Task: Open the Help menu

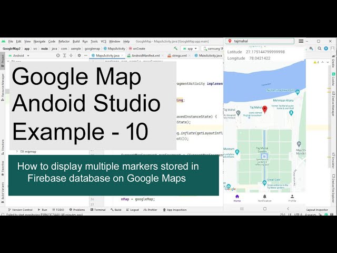Action: 126,41
